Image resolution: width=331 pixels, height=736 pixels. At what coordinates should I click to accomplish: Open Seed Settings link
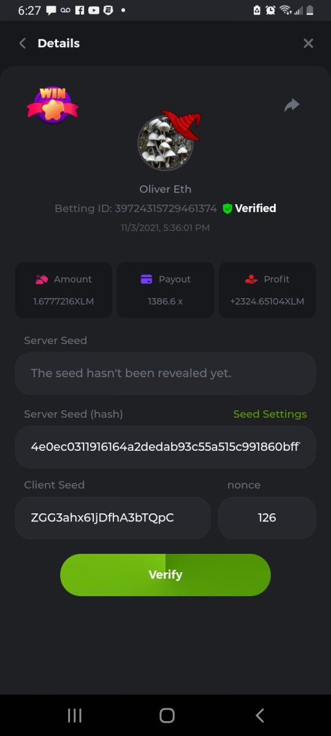pyautogui.click(x=270, y=414)
